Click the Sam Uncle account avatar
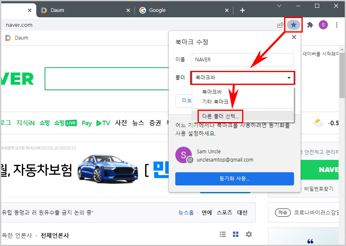346x246 pixels. click(x=184, y=155)
